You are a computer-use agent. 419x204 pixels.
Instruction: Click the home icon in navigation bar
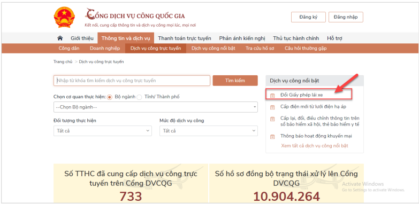[x=60, y=38]
